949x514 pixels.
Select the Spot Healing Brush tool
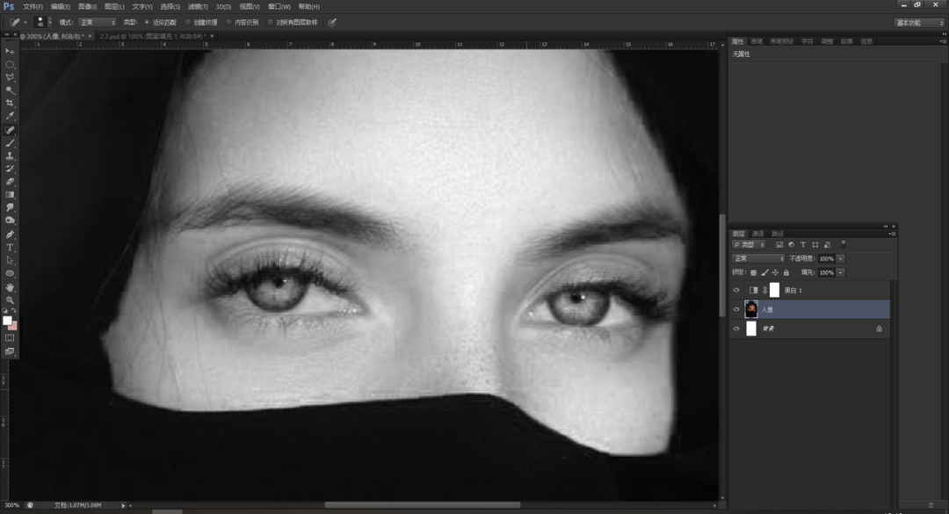[x=10, y=130]
